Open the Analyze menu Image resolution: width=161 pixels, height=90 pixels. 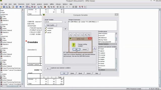click(39, 4)
